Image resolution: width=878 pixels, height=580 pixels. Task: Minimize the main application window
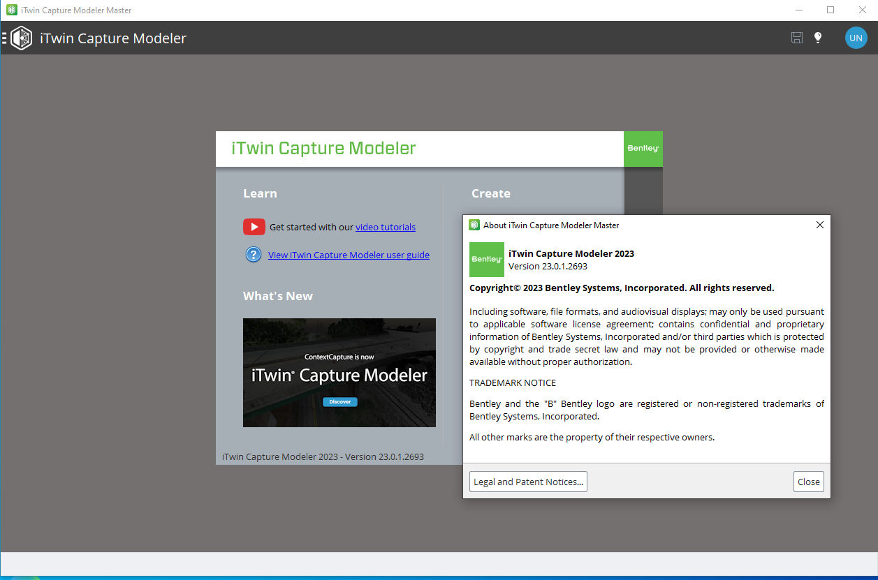[x=798, y=10]
